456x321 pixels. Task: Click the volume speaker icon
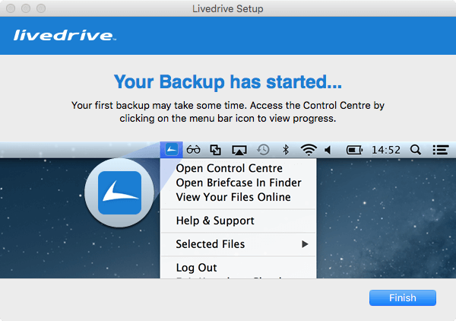pyautogui.click(x=328, y=150)
